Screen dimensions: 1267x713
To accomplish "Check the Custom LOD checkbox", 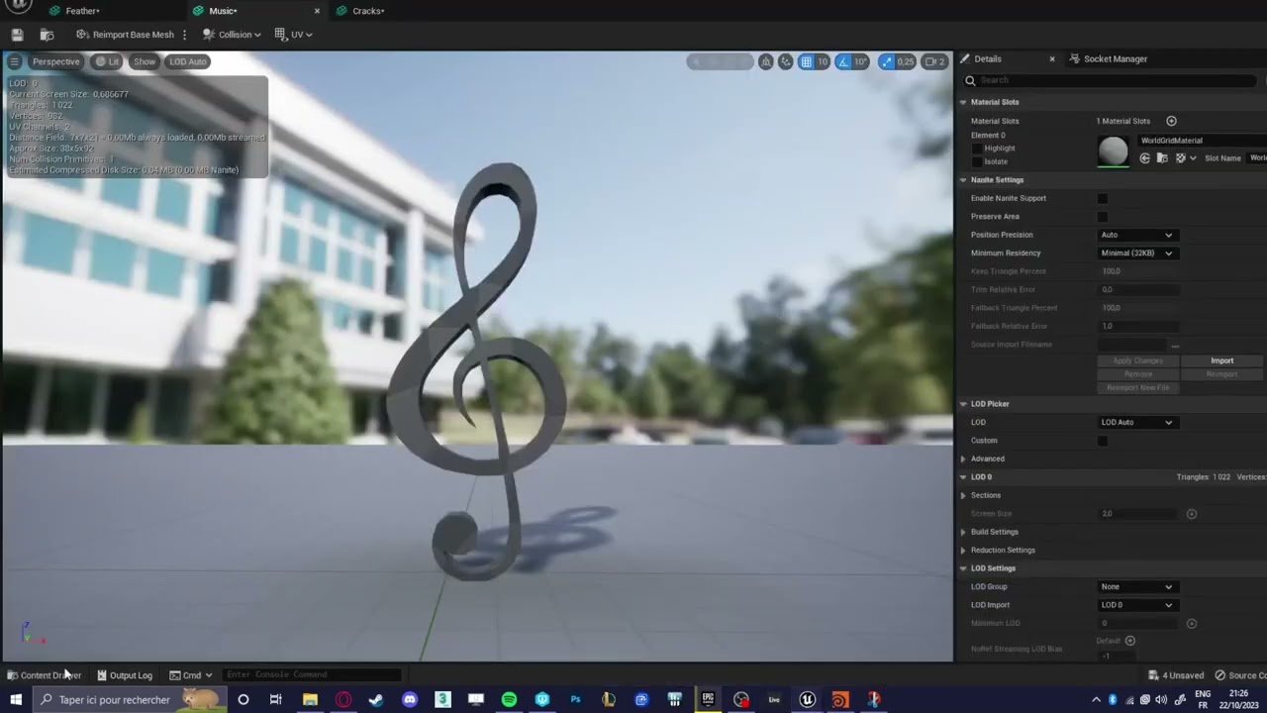I will (1103, 441).
